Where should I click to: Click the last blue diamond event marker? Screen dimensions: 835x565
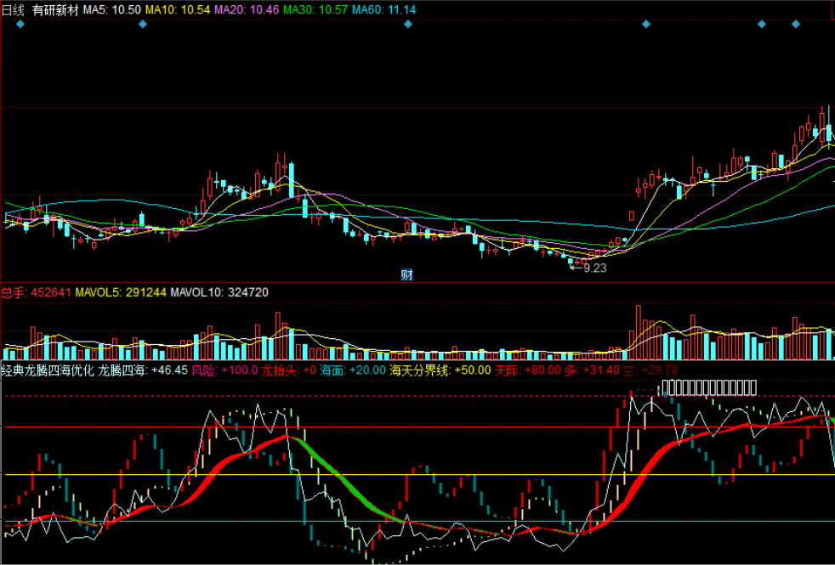(796, 24)
